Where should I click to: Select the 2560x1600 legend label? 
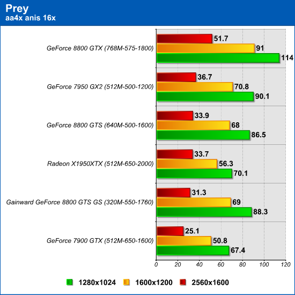(210, 282)
